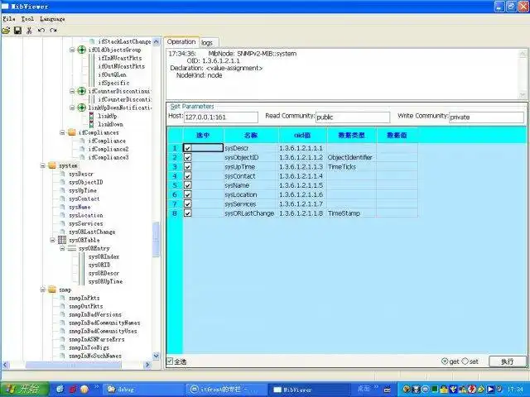Click the ifOldObjectsGroup green group icon

click(81, 50)
